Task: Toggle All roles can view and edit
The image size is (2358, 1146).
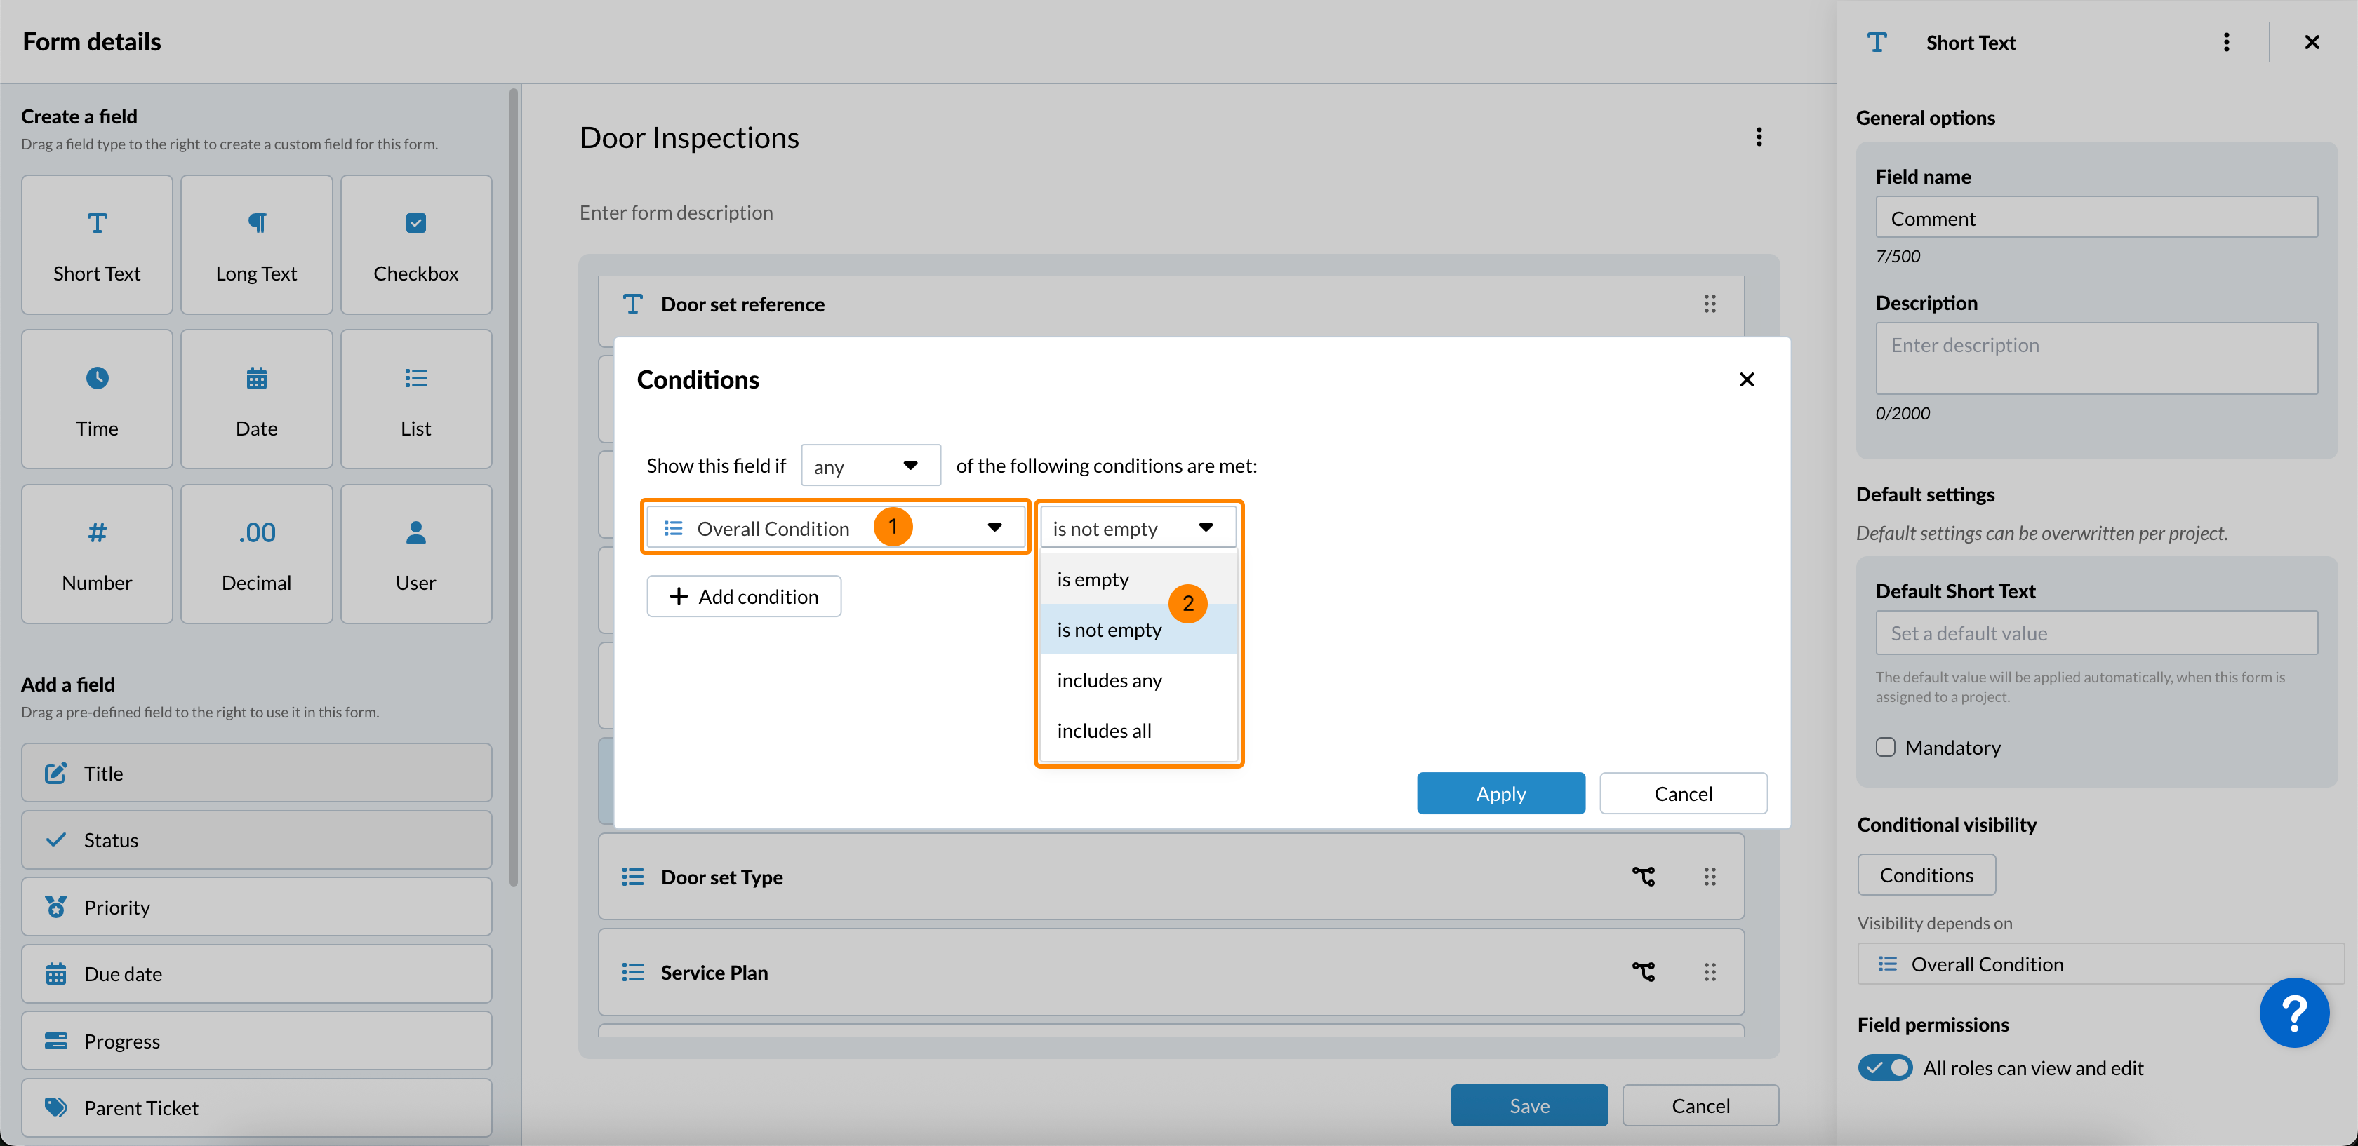Action: click(1885, 1067)
